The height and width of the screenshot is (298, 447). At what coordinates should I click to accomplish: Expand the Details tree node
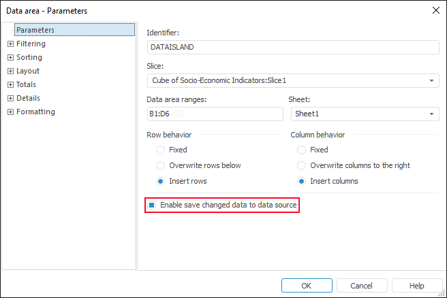(10, 98)
